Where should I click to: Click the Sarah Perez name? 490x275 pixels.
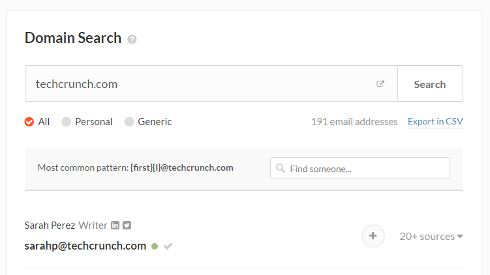pos(50,225)
